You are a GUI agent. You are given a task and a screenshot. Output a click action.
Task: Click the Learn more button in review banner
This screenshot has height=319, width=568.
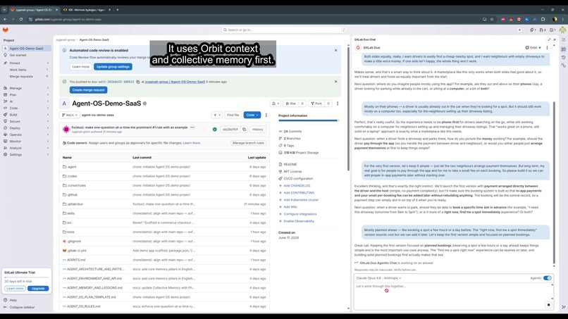(x=80, y=67)
